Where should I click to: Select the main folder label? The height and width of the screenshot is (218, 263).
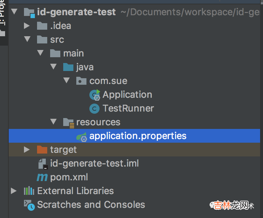(x=73, y=53)
